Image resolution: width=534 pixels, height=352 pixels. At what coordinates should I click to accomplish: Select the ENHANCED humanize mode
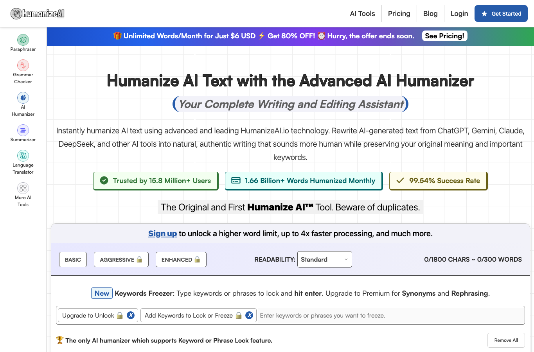181,260
